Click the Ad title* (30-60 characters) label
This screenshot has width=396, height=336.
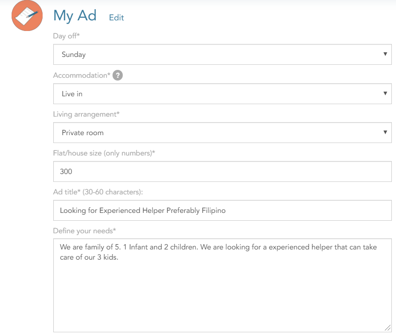pos(98,192)
